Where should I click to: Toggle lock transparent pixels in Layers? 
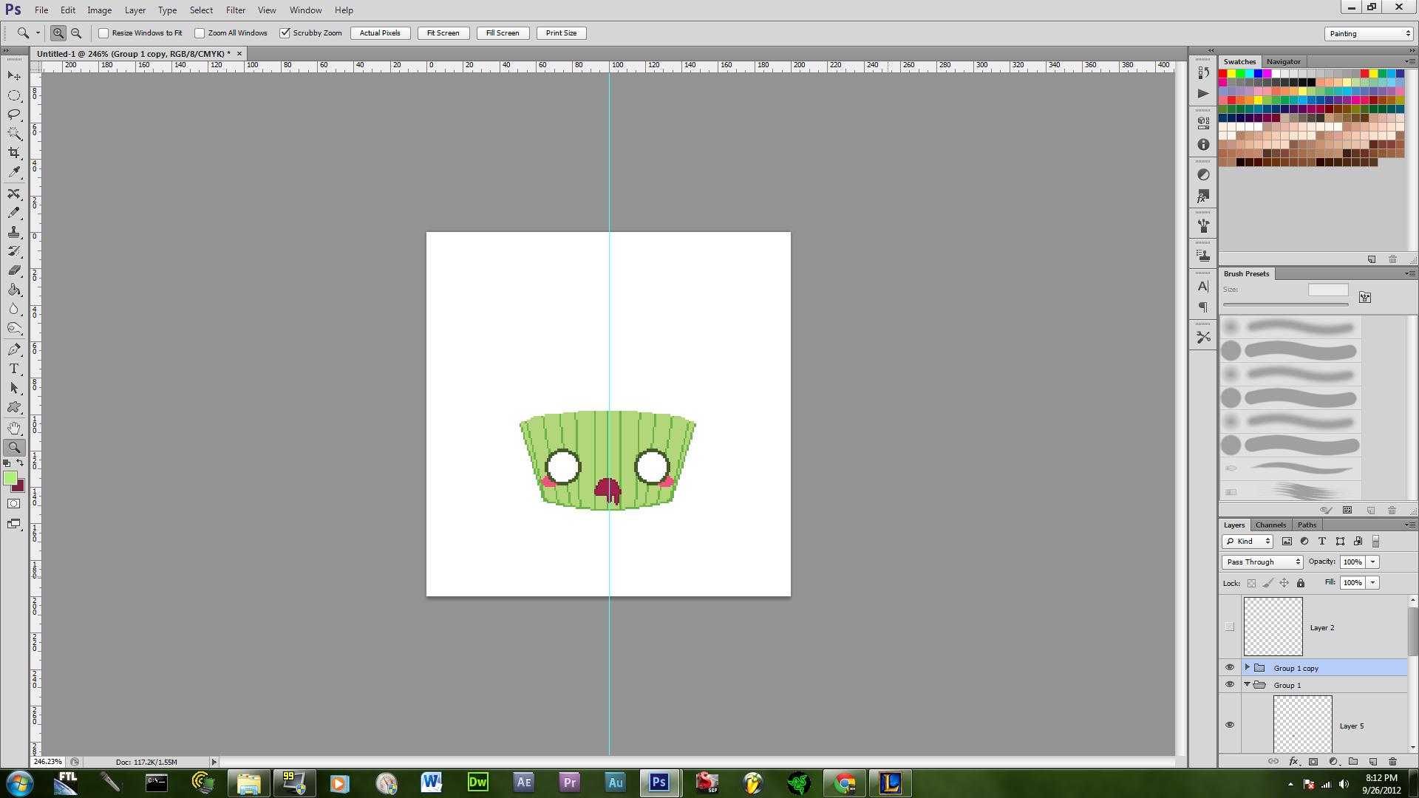[1251, 583]
